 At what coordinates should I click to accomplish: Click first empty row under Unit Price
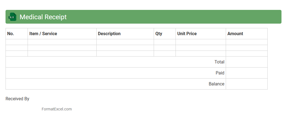coord(201,42)
